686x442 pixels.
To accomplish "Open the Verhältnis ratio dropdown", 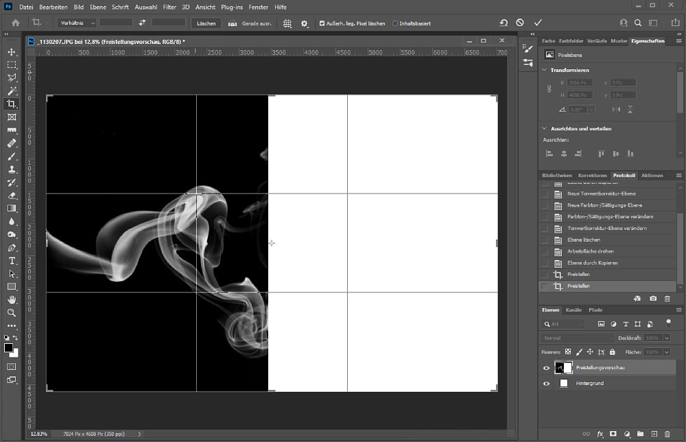I will tap(77, 23).
